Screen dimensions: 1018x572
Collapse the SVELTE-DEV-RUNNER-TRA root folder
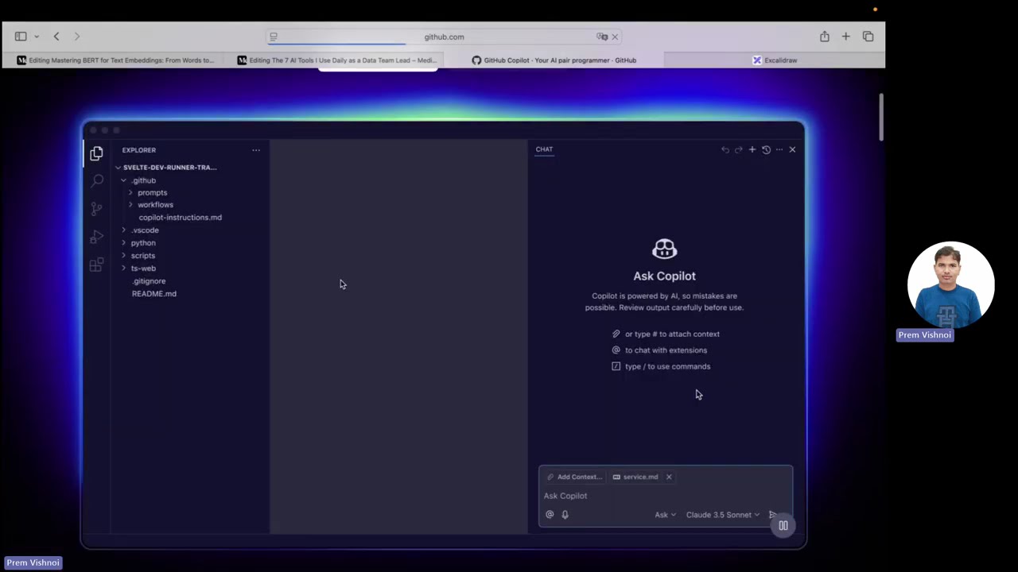(166, 168)
